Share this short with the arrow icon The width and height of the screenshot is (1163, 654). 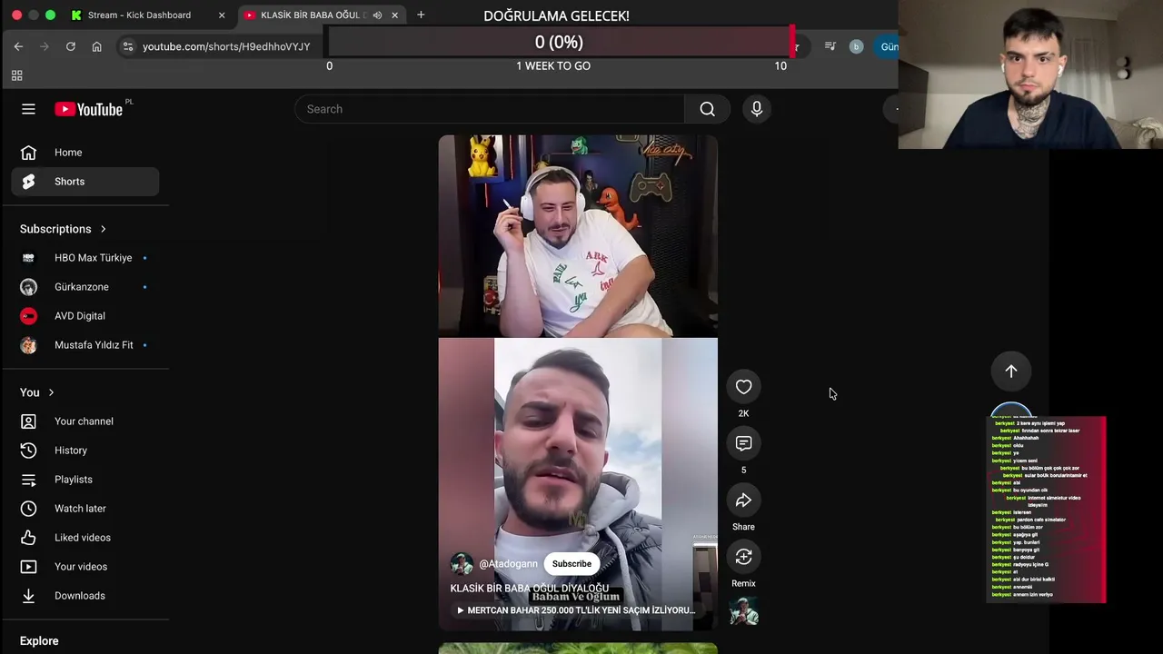pos(743,500)
